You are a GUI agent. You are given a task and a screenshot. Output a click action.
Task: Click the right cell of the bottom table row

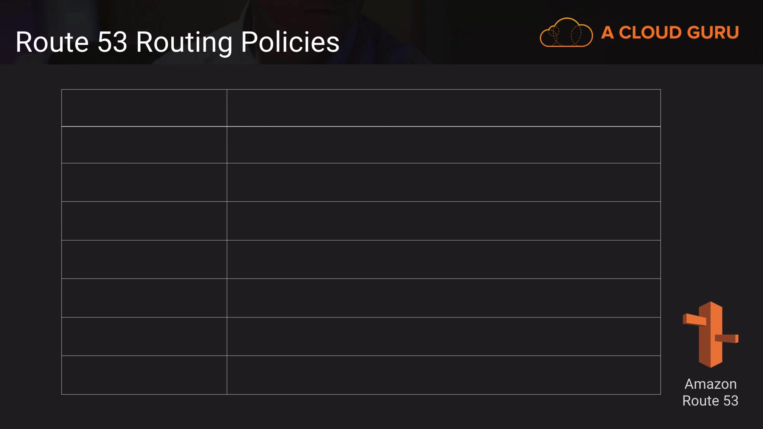pyautogui.click(x=443, y=375)
